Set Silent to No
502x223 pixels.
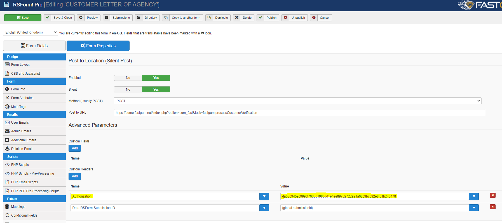click(128, 90)
